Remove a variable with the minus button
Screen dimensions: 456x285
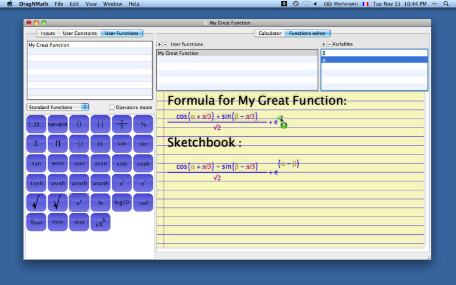(329, 44)
